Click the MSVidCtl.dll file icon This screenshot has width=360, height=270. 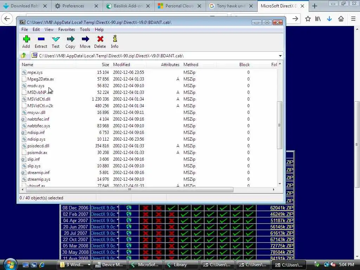(x=24, y=99)
